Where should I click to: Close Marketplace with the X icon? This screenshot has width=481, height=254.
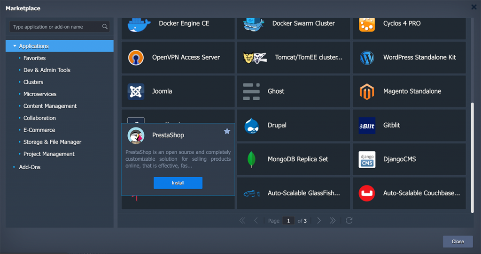[x=474, y=7]
